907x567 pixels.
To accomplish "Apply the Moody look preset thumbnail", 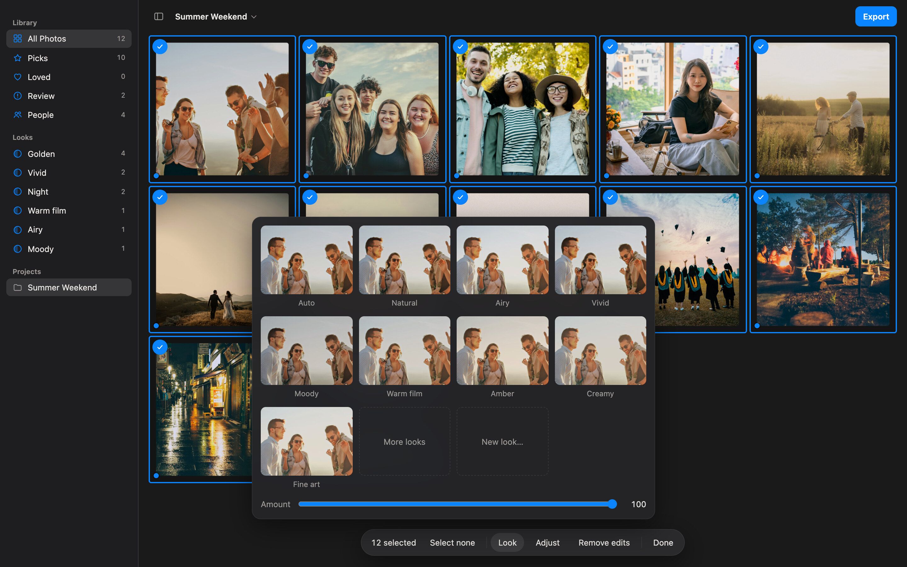I will [306, 350].
